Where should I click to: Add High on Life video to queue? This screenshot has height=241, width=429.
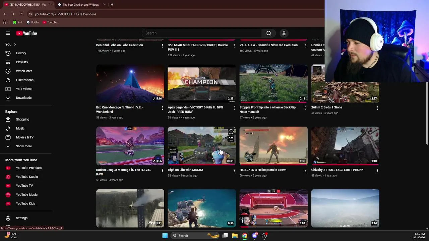(231, 139)
